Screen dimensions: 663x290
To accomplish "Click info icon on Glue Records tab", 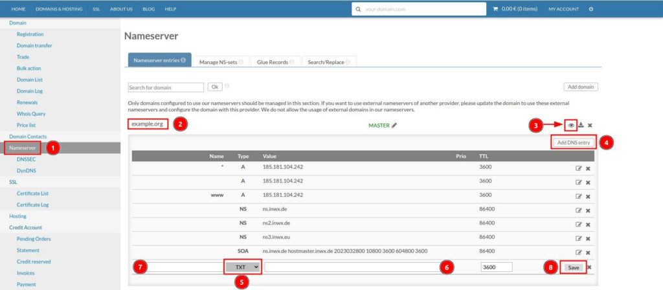I will 292,61.
